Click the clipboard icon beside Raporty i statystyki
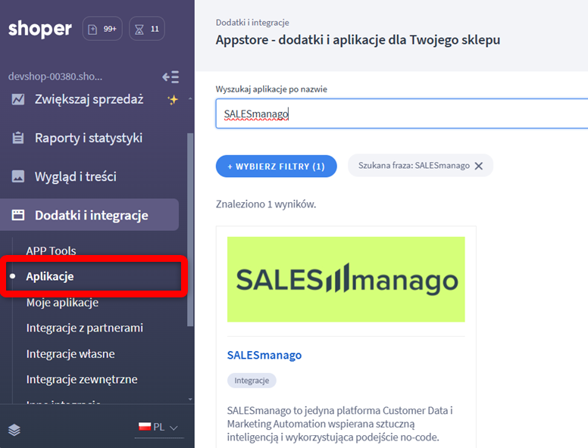The image size is (588, 448). pyautogui.click(x=18, y=138)
